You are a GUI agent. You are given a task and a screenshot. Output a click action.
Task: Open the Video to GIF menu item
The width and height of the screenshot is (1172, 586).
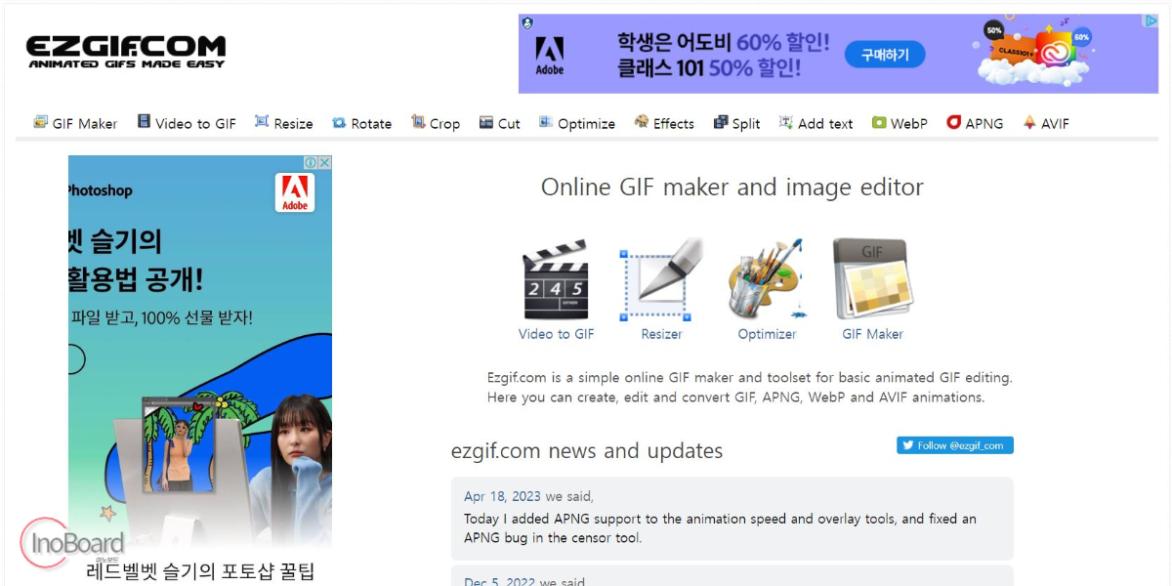[x=187, y=123]
